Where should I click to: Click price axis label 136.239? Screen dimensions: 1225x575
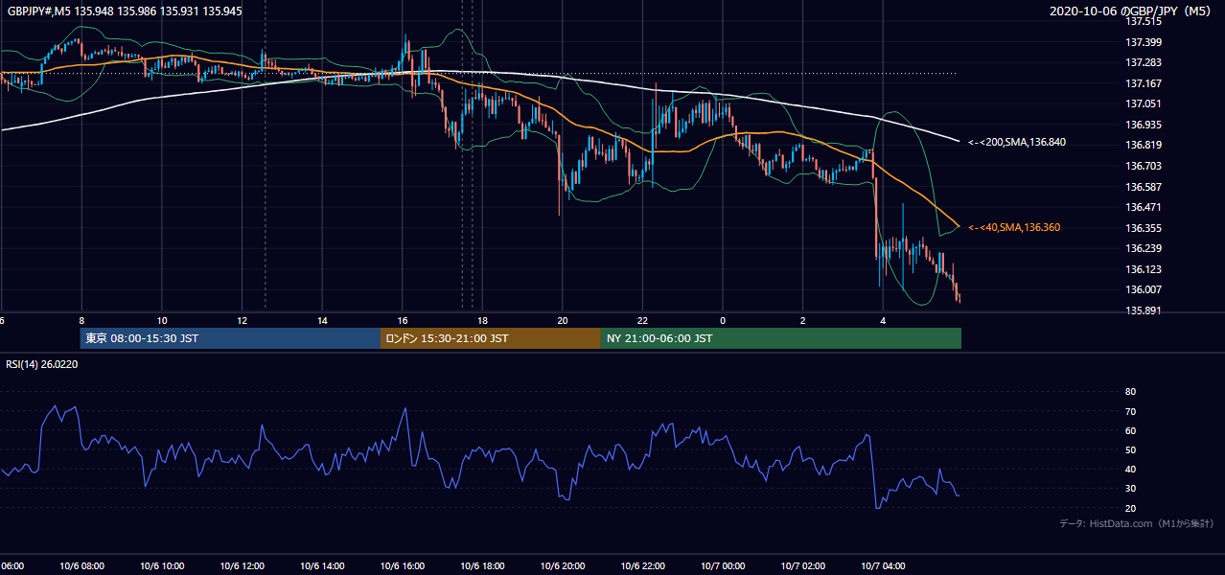pos(1144,248)
